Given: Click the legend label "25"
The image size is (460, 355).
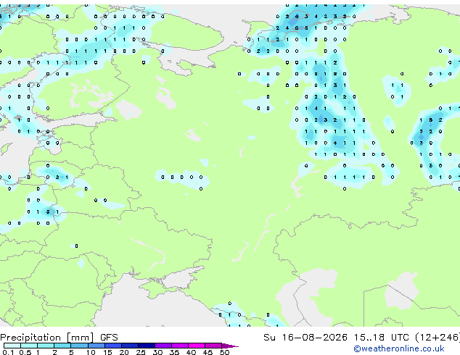Looking at the screenshot, I should (141, 352).
